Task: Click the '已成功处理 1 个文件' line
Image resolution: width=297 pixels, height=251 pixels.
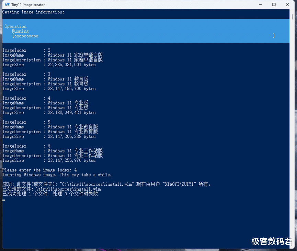Action: click(50, 194)
